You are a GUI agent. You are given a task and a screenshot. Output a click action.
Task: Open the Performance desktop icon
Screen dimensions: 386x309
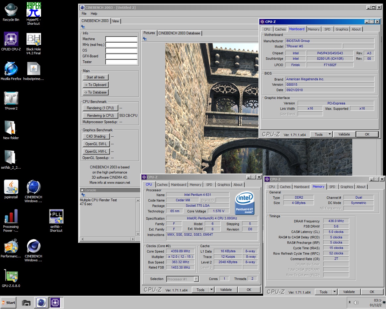pyautogui.click(x=11, y=249)
